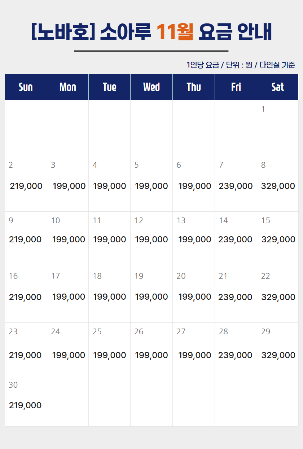
Task: Click the 219,000 price on the 2nd
Action: tap(26, 186)
